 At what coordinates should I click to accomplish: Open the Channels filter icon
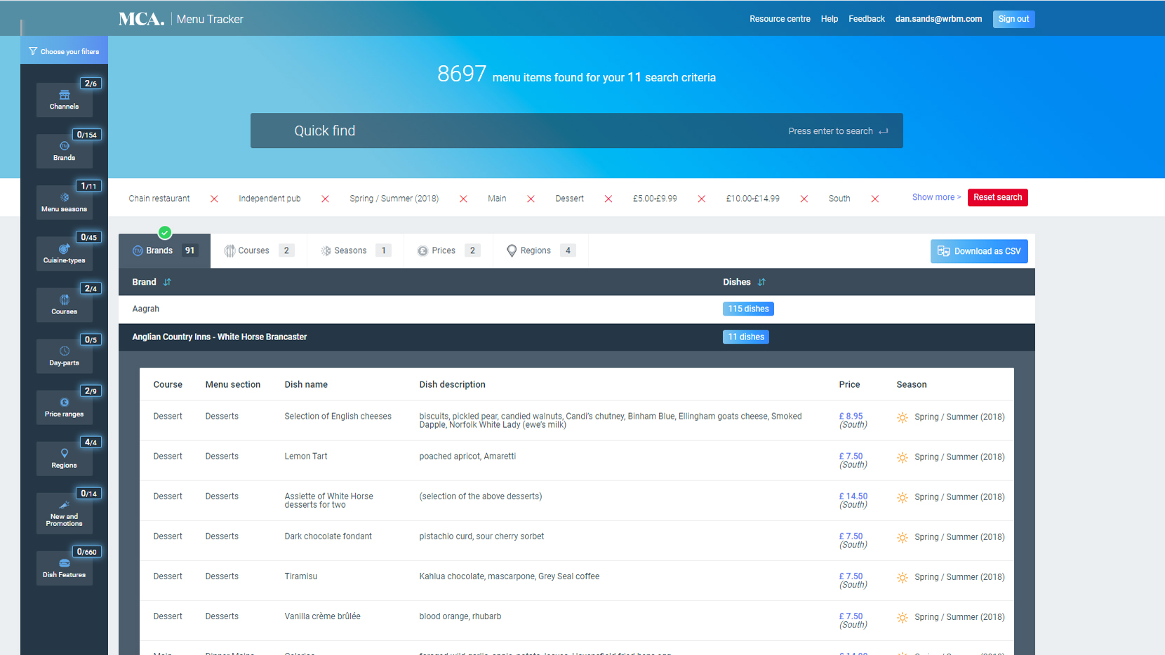coord(64,100)
